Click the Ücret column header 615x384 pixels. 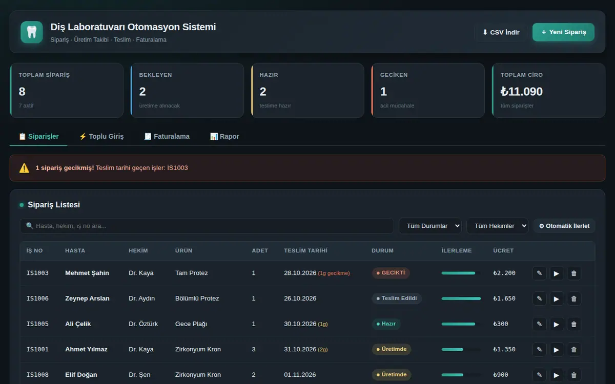503,251
